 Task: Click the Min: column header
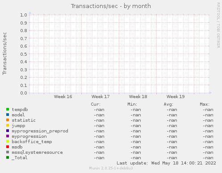[x=132, y=104]
